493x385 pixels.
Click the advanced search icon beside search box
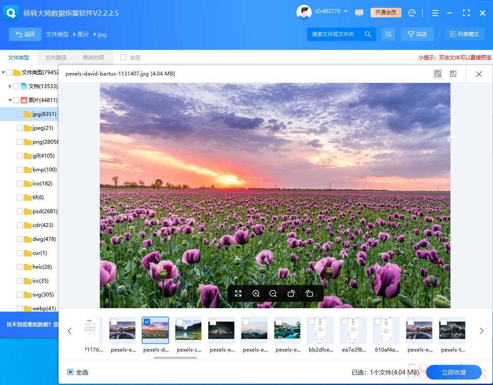coord(388,34)
